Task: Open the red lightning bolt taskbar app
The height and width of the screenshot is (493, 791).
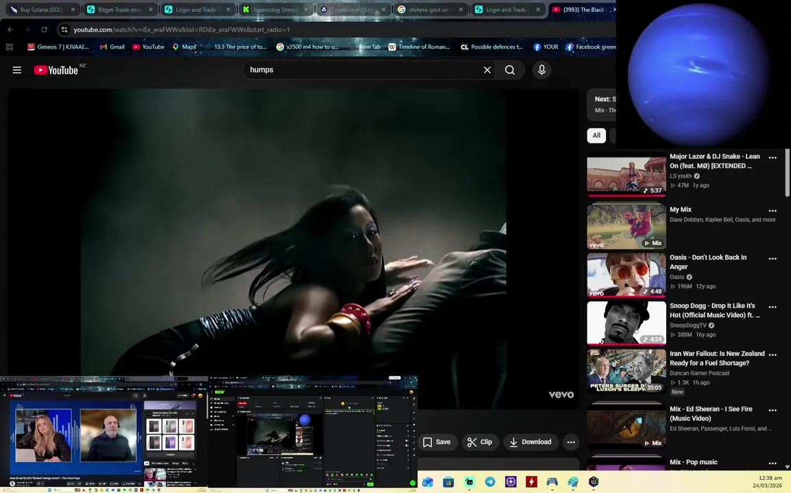Action: pos(531,482)
